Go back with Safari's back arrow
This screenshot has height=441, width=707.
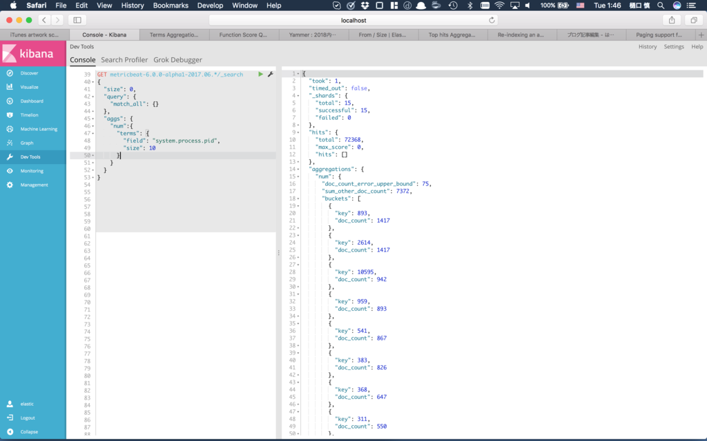click(x=43, y=20)
